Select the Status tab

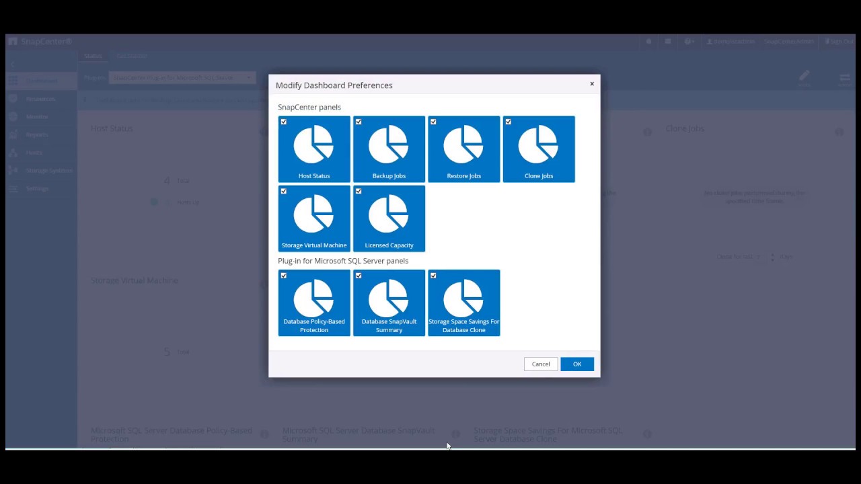pos(93,56)
